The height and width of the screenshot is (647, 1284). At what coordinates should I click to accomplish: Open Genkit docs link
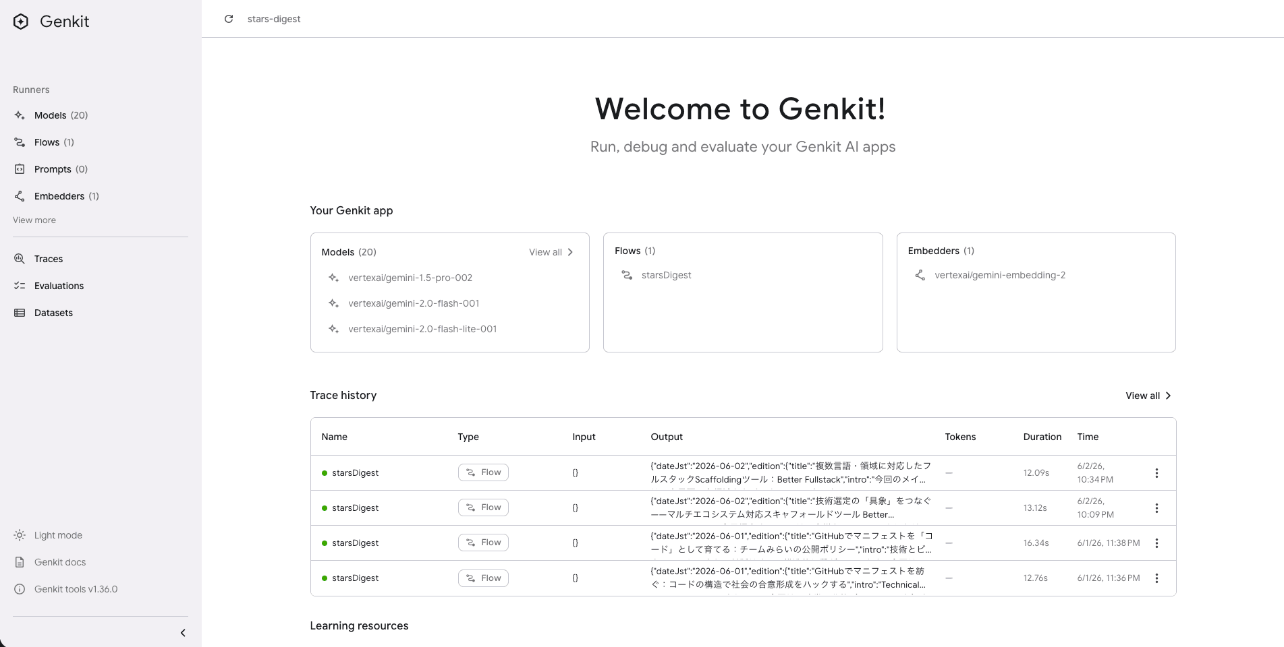pos(60,562)
